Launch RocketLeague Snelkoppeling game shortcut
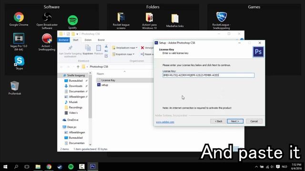 [221, 20]
